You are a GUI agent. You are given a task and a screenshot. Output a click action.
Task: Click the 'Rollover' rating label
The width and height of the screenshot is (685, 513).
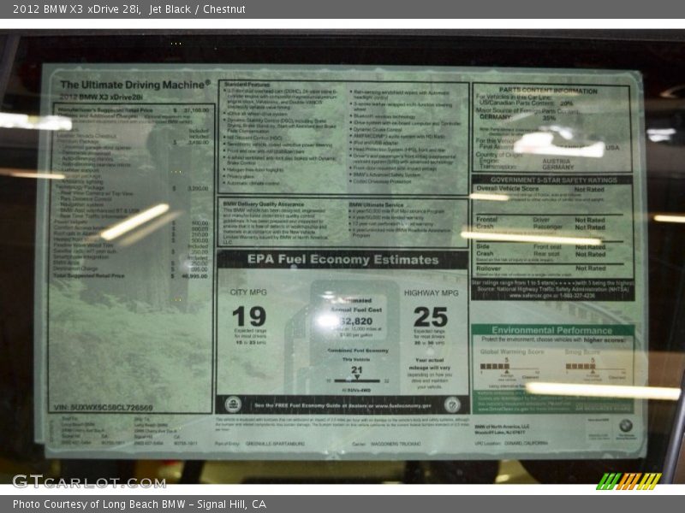488,268
